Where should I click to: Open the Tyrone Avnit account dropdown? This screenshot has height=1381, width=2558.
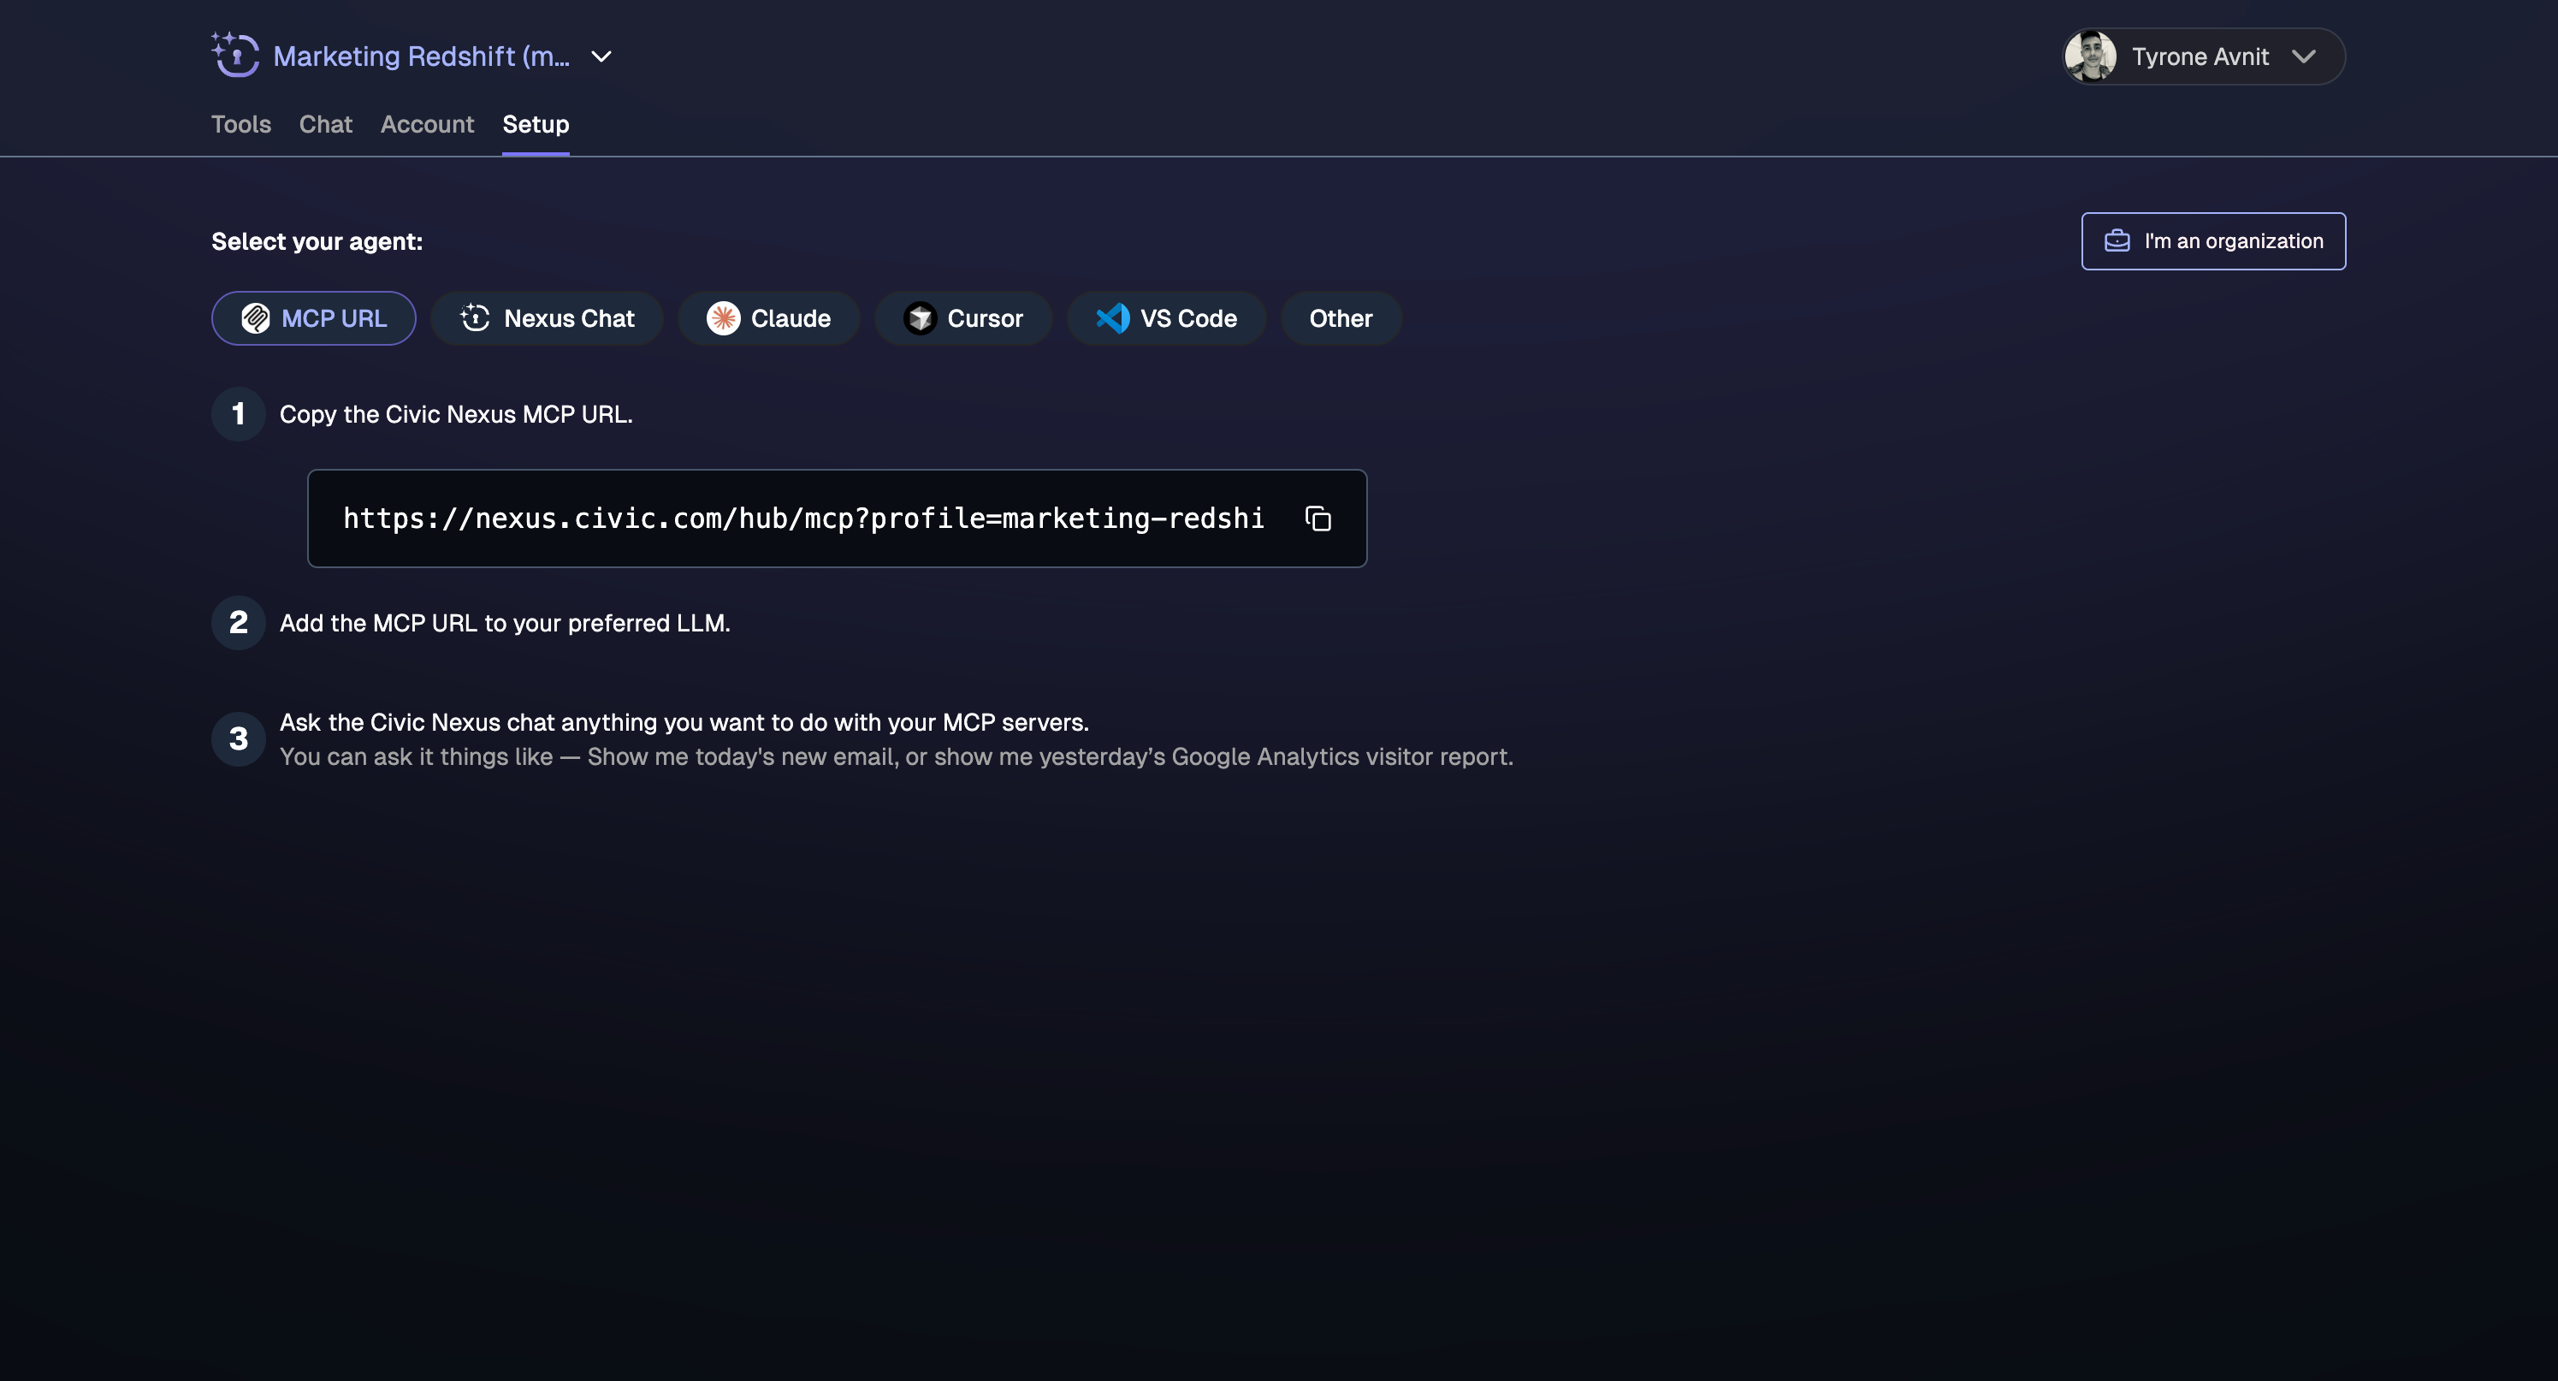click(2306, 56)
